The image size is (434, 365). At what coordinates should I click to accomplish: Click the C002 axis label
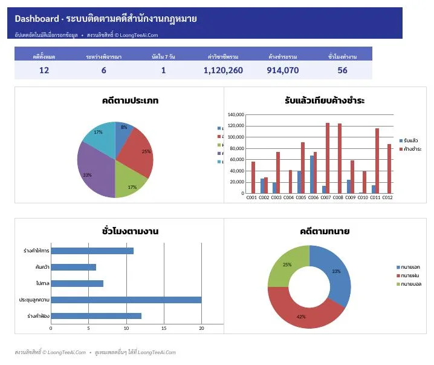tap(264, 197)
